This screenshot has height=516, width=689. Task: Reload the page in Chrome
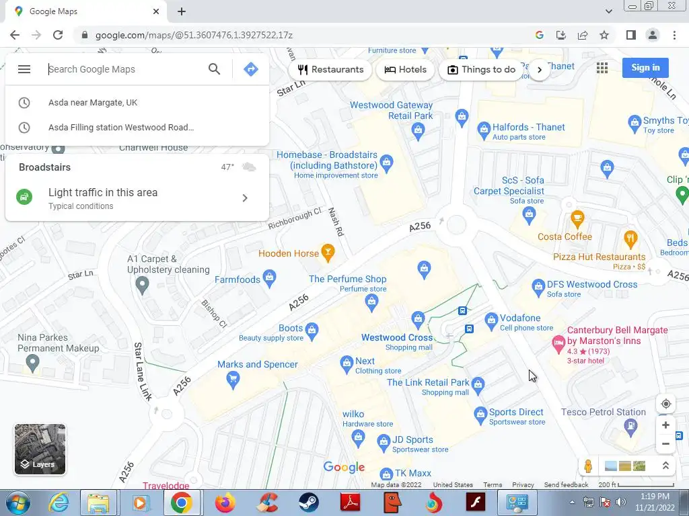58,35
